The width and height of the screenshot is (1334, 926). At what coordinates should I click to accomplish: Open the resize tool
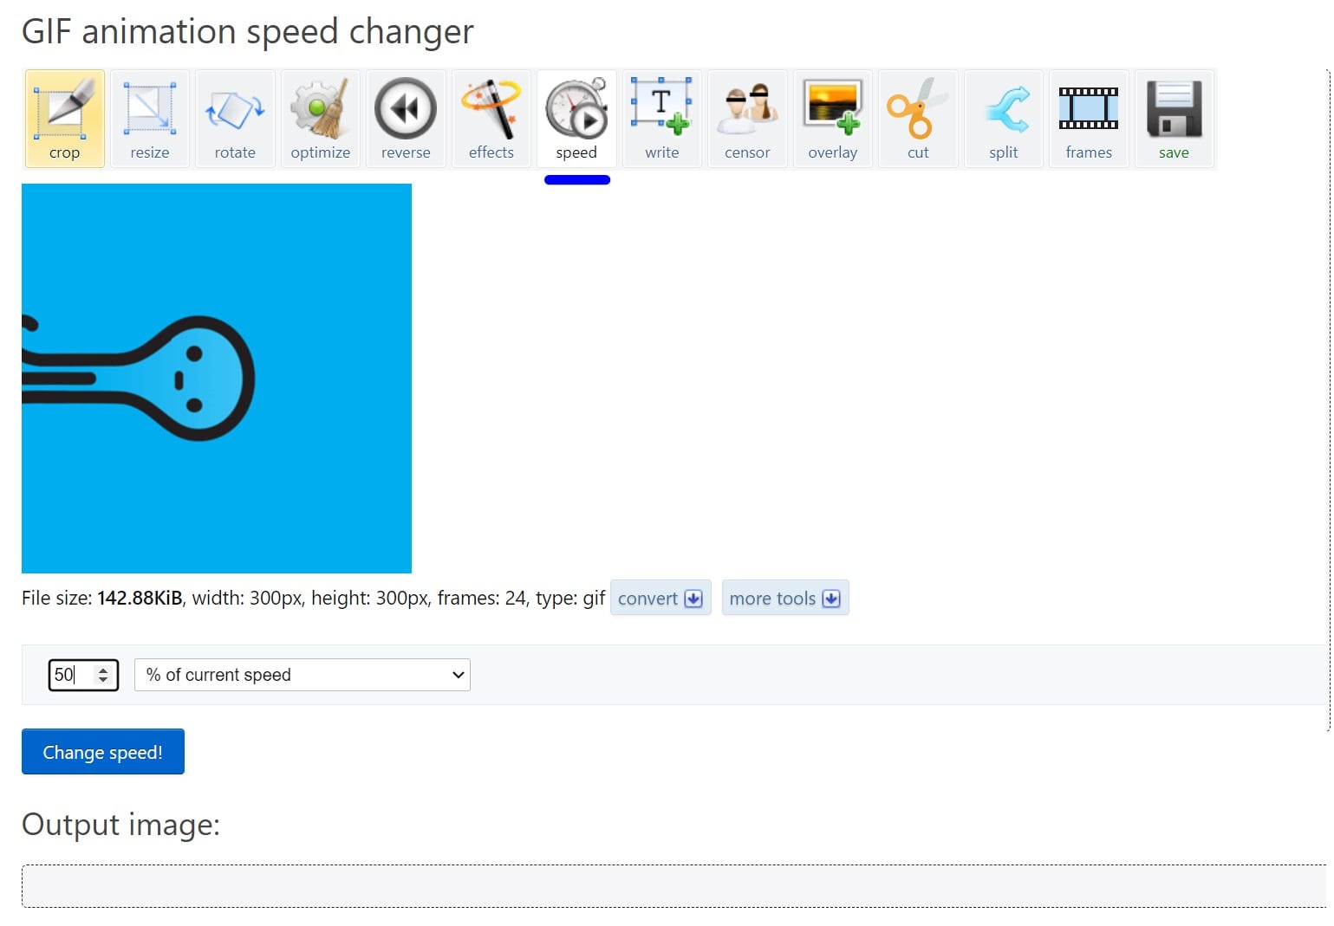(x=149, y=119)
